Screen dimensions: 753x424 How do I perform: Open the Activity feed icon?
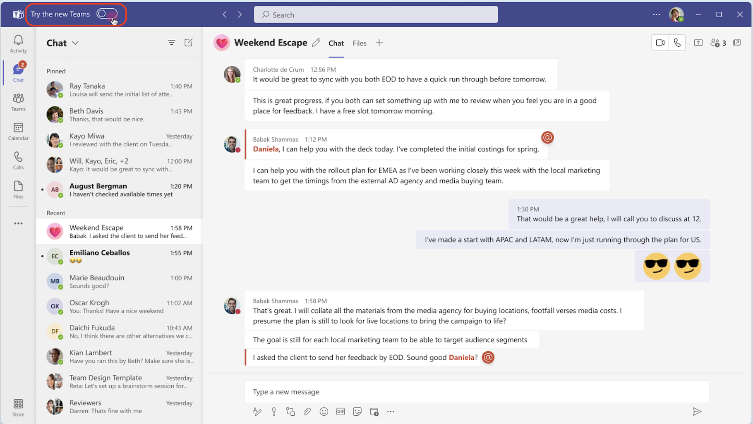[x=18, y=44]
